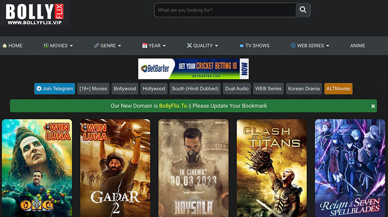388x217 pixels.
Task: Open South (Hindi Dubbed) category
Action: click(x=195, y=89)
